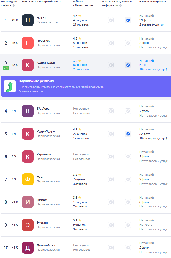The image size is (171, 258).
Task: Click the ВА. Лера purple logo
Action: pos(28,111)
